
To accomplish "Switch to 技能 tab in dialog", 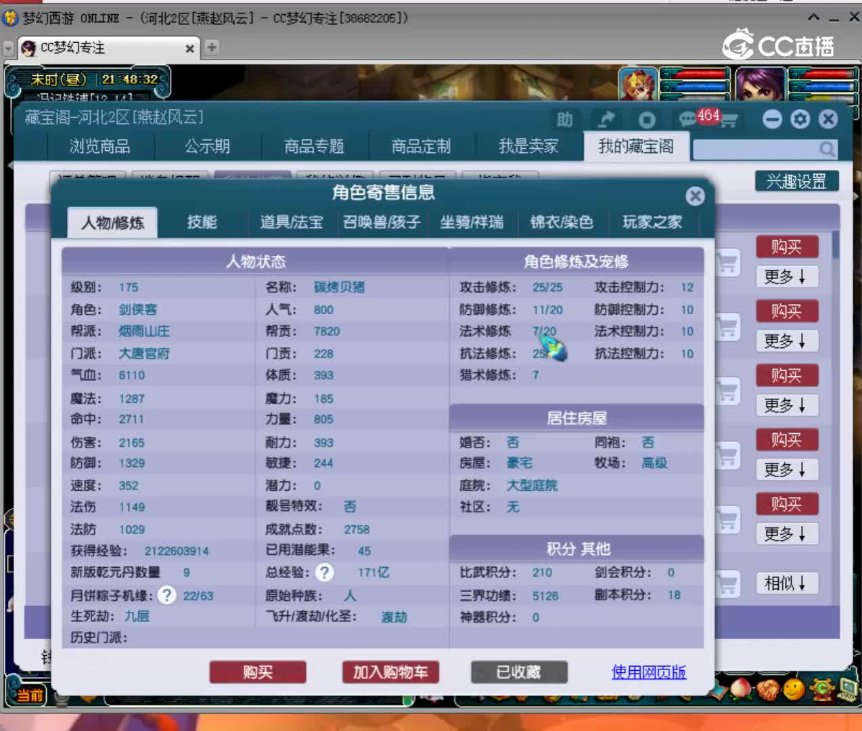I will (x=202, y=222).
